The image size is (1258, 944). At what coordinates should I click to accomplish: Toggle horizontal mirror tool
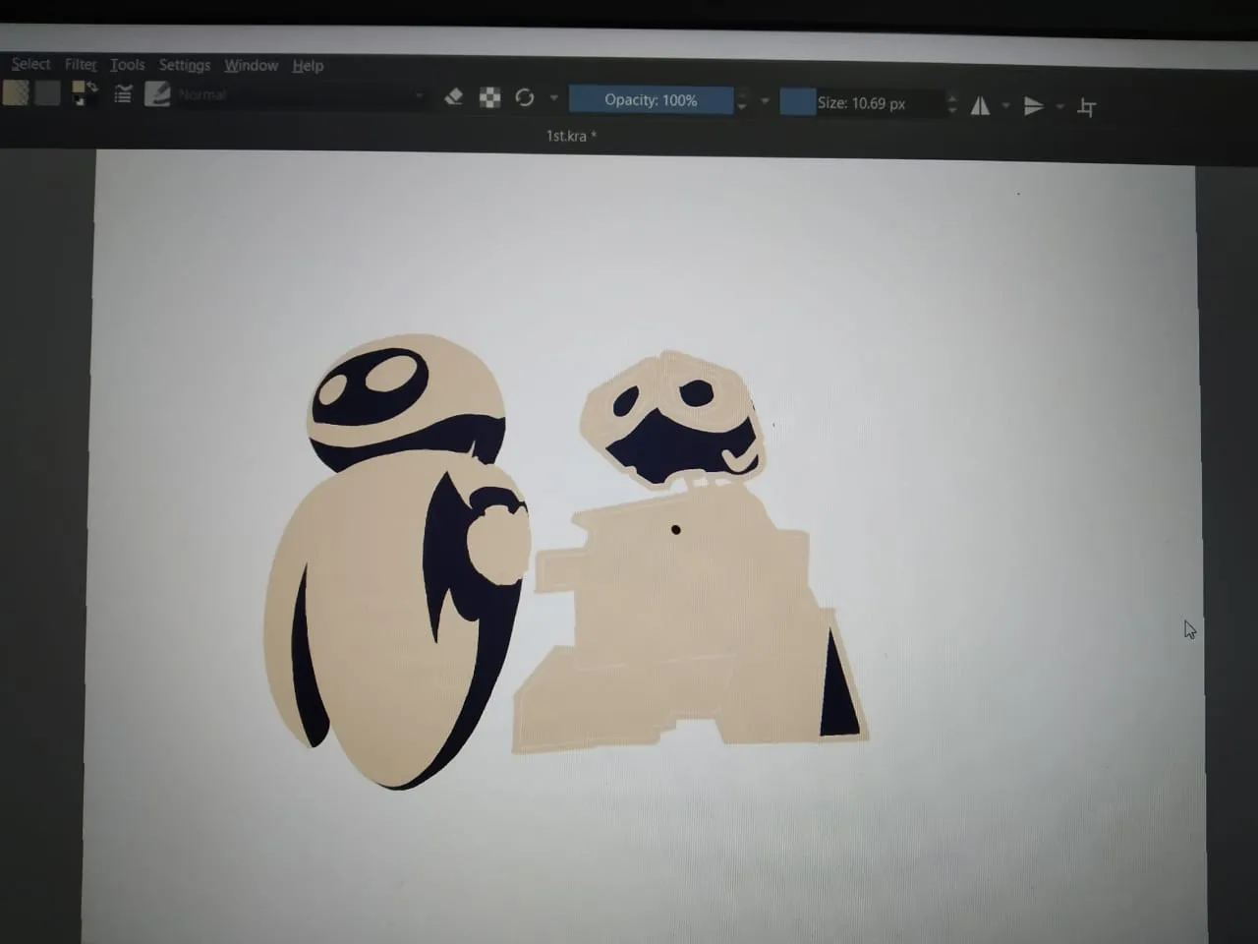[980, 105]
